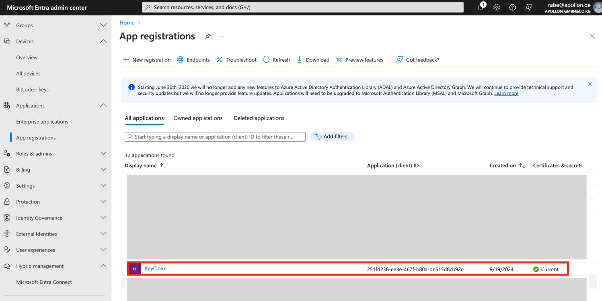Click the Applications grid icon
Image resolution: width=602 pixels, height=301 pixels.
click(7, 105)
